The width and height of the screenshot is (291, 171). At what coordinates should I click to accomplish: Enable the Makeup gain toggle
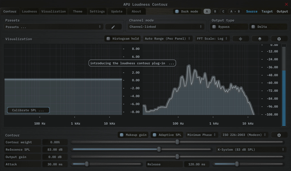point(122,135)
